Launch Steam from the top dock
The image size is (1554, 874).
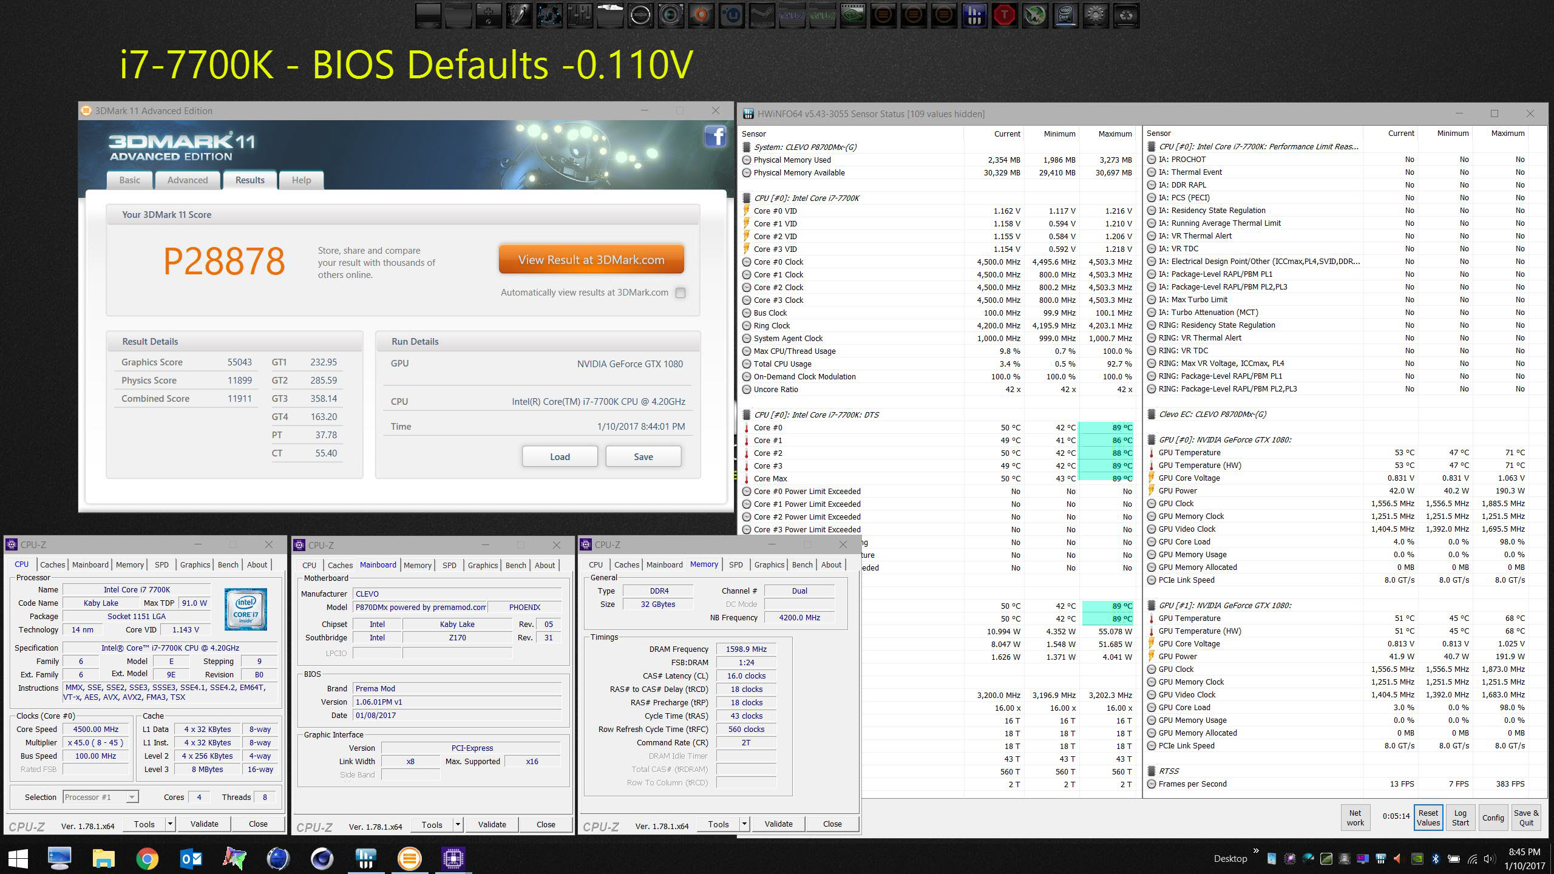(762, 16)
